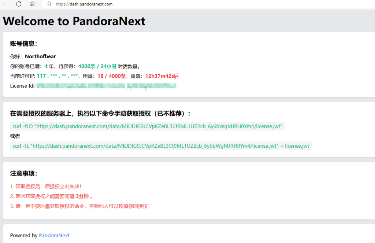This screenshot has width=375, height=243.
Task: Open the PandoraNext link in footer
Action: coord(54,235)
